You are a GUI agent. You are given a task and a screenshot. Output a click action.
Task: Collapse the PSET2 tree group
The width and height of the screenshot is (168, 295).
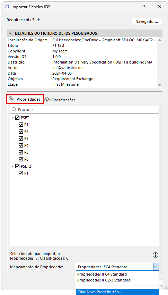(12, 166)
